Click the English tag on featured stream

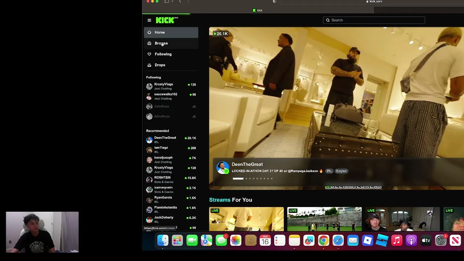341,171
